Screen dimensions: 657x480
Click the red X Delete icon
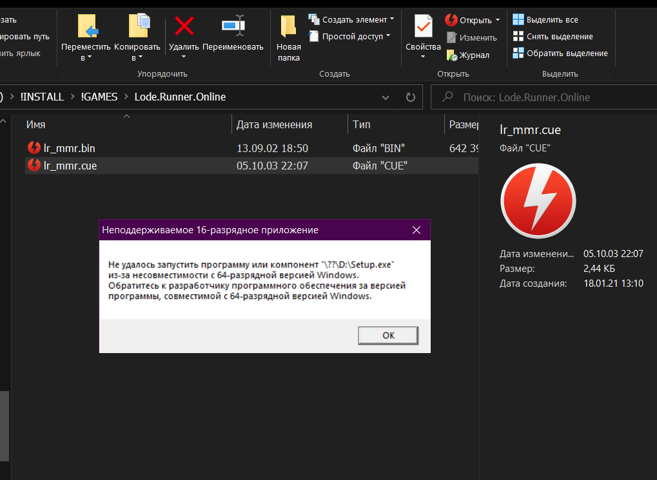(x=184, y=26)
